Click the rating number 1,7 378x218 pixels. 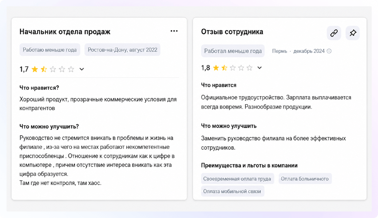tap(24, 69)
